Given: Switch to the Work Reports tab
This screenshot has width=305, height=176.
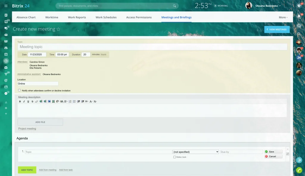Looking at the screenshot, I should (77, 17).
